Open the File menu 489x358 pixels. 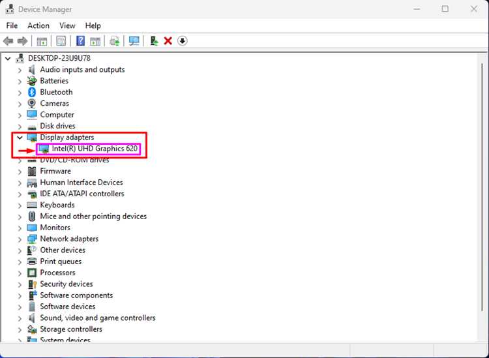(x=12, y=25)
